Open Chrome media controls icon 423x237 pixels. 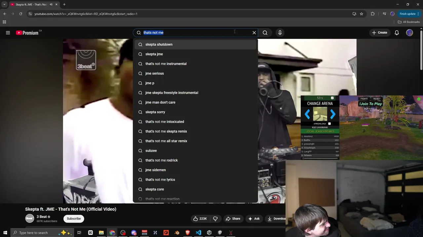tap(384, 14)
